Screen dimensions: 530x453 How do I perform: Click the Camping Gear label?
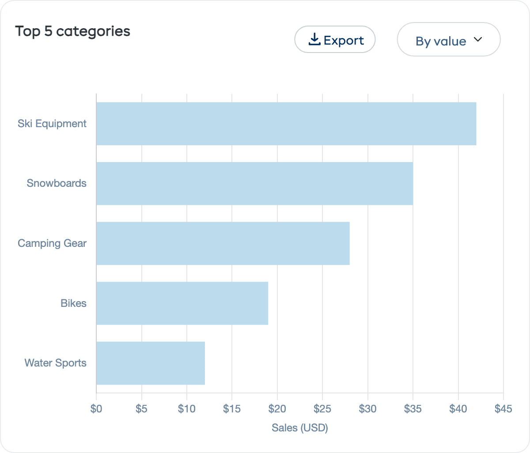coord(52,243)
